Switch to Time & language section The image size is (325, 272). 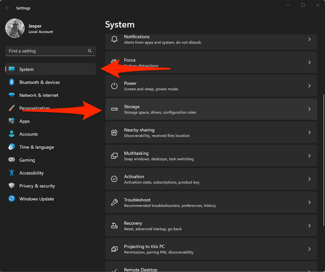(x=36, y=147)
